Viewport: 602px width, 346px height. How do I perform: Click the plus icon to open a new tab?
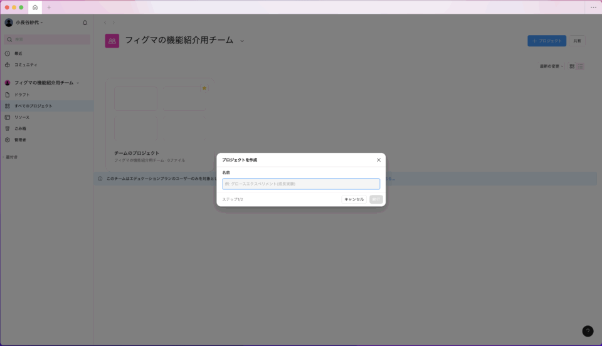point(49,7)
